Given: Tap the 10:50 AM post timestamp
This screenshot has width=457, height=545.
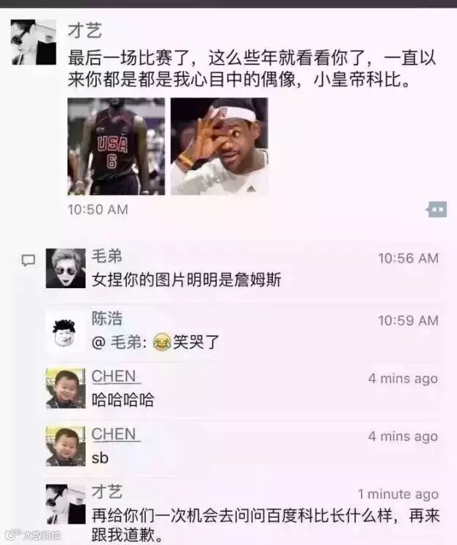Looking at the screenshot, I should (x=98, y=210).
